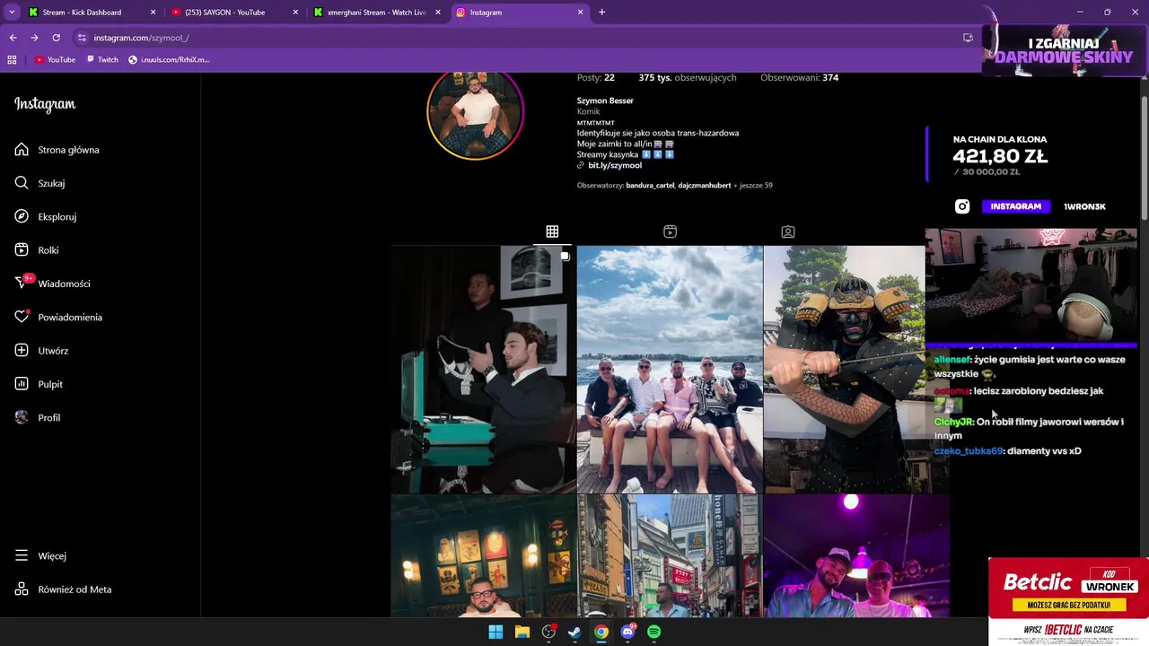Open Obserwowani: 374 following list
The width and height of the screenshot is (1149, 646).
(799, 77)
